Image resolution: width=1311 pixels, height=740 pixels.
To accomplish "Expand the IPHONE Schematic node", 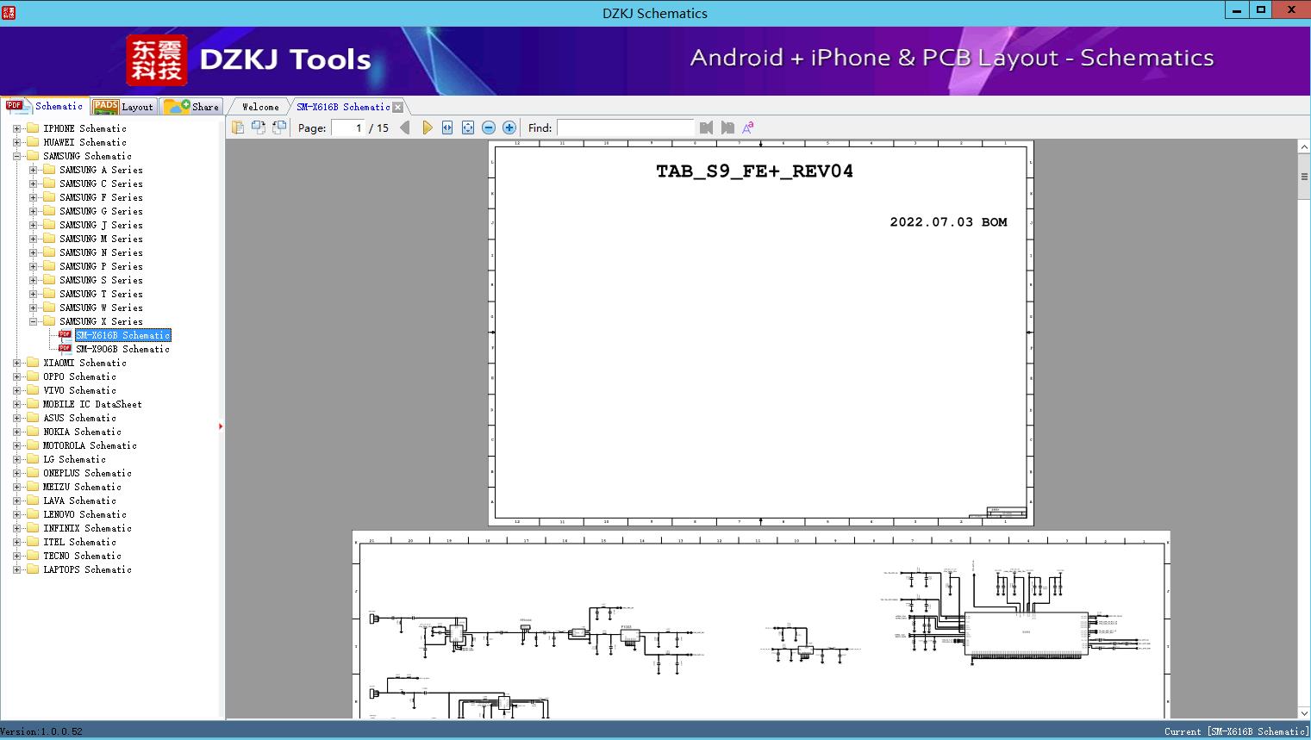I will (x=16, y=128).
